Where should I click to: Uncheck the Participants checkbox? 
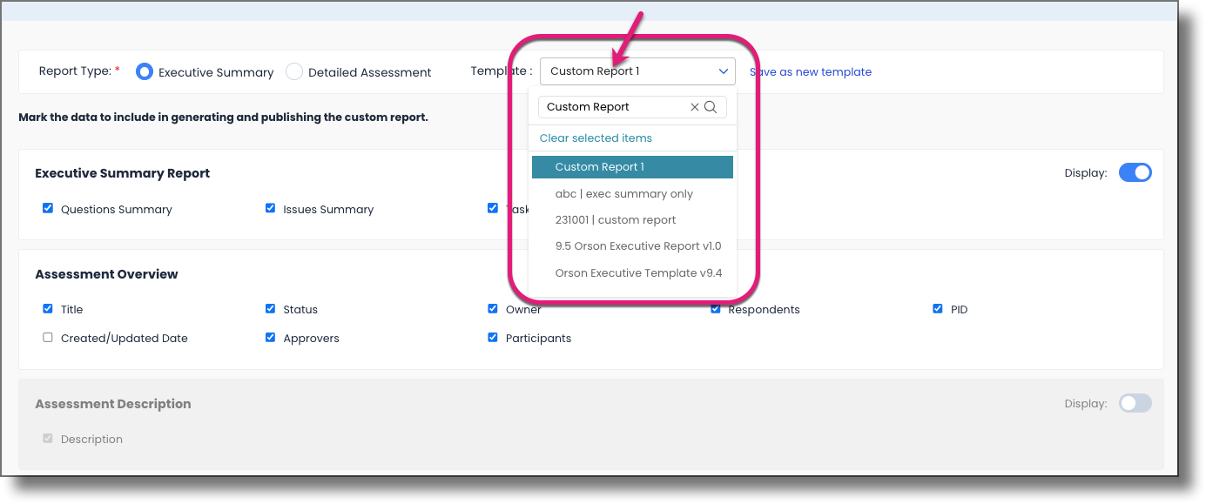click(x=493, y=337)
